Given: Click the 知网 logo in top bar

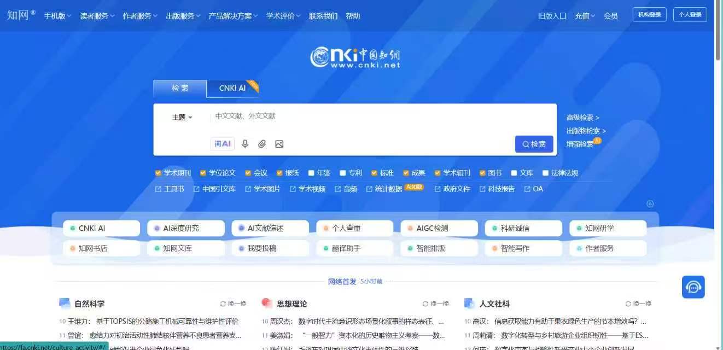Looking at the screenshot, I should (21, 15).
